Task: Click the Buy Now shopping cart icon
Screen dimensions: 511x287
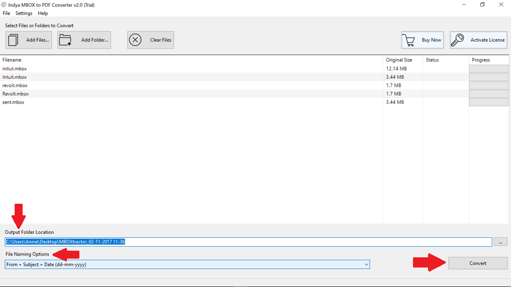Action: coord(409,40)
